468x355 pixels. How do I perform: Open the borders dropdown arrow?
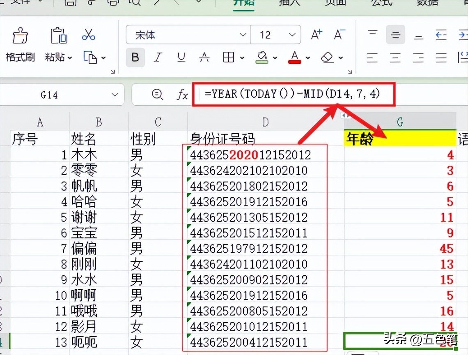[242, 58]
